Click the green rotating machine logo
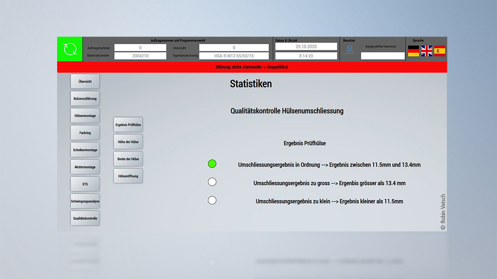 tap(70, 49)
